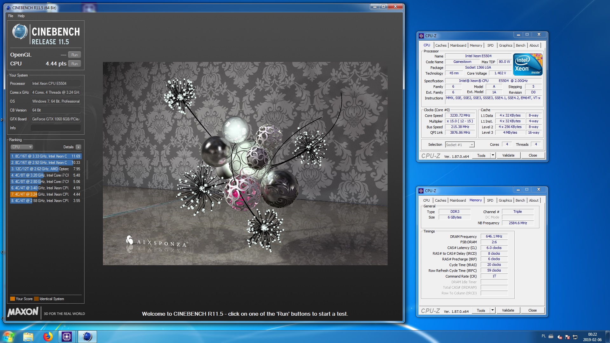
Task: Switch to Cinebench taskbar button
Action: click(87, 337)
